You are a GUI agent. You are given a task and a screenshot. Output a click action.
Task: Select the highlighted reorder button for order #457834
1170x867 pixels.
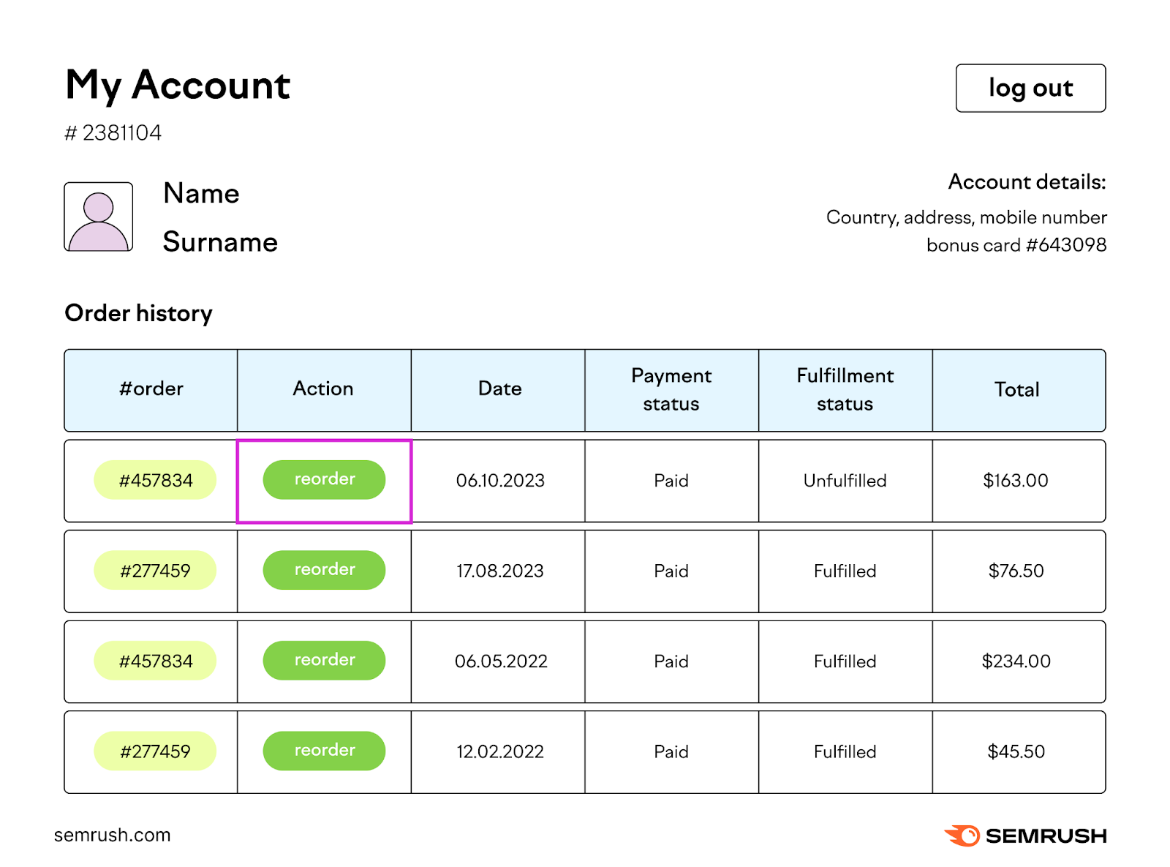[x=324, y=479]
